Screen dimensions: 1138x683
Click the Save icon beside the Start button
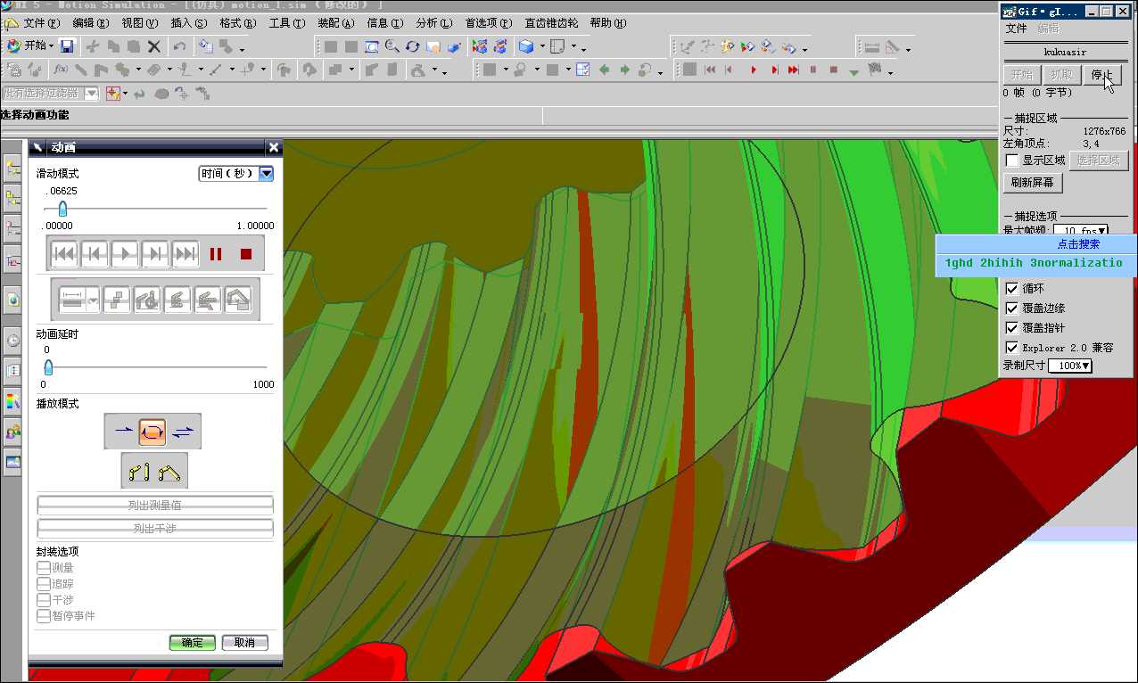tap(68, 45)
